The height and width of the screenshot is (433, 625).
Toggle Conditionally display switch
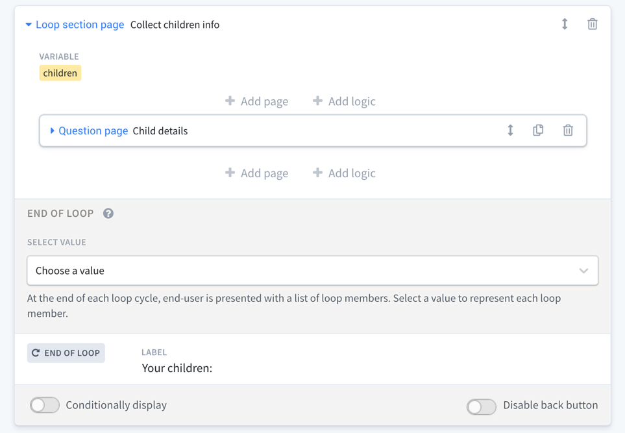click(x=45, y=405)
